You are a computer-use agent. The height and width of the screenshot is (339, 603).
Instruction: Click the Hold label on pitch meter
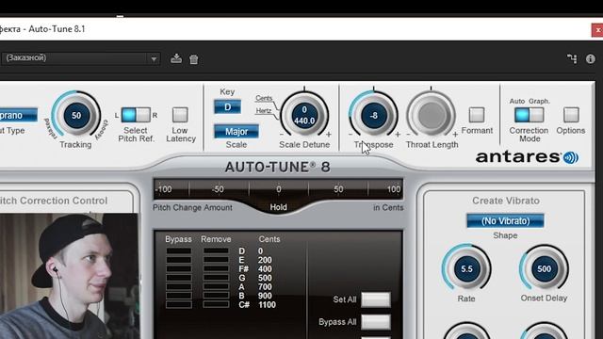tap(278, 207)
